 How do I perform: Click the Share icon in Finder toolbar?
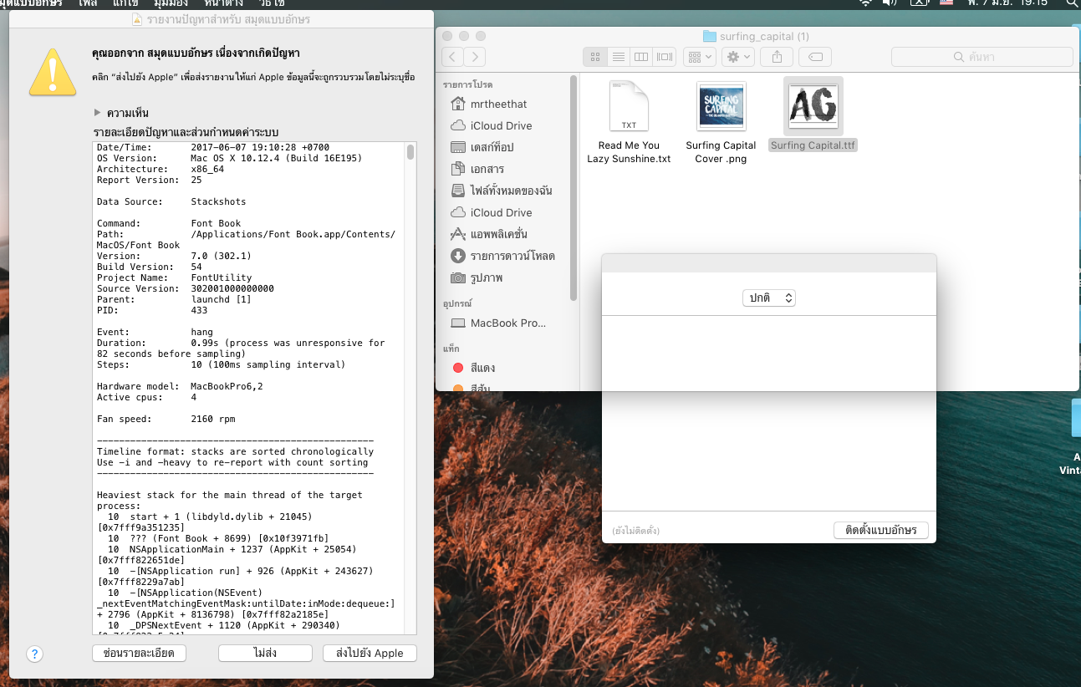(777, 57)
